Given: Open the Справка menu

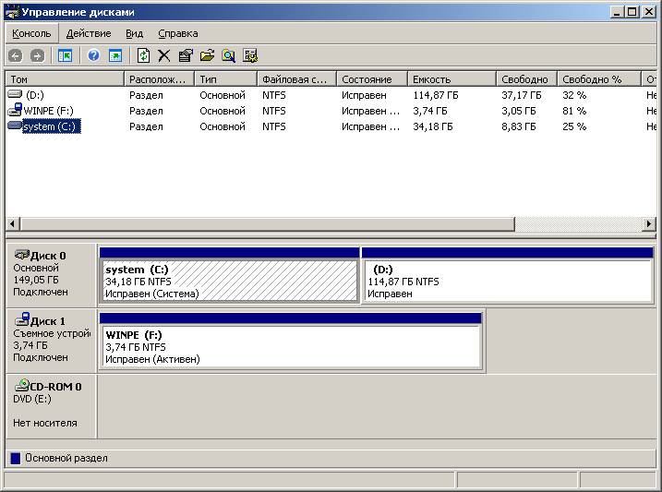Looking at the screenshot, I should (x=177, y=33).
